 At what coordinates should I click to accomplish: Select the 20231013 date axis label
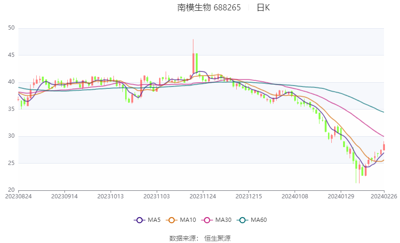tap(111, 196)
